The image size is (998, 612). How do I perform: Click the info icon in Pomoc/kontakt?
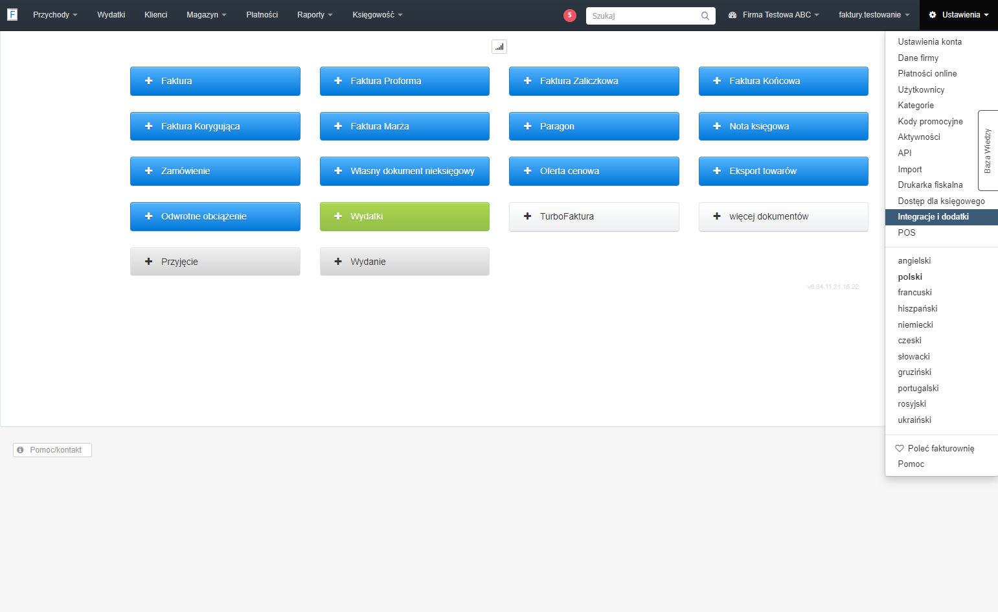[20, 450]
